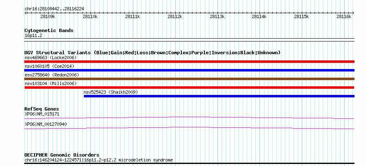
Task: Select the 28114k ruler tick label
Action: pos(259,16)
